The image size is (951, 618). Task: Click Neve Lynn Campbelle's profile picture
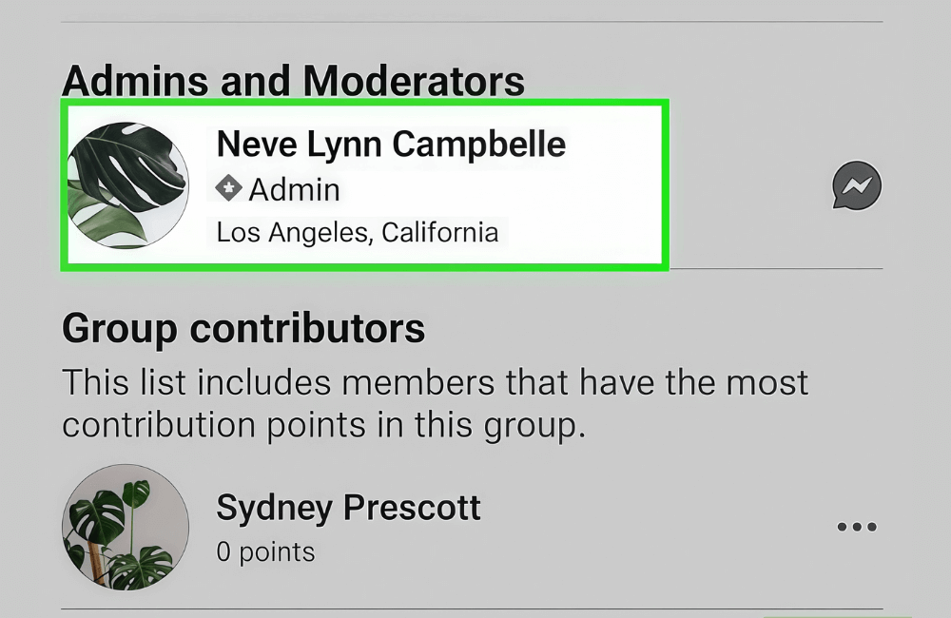point(127,183)
